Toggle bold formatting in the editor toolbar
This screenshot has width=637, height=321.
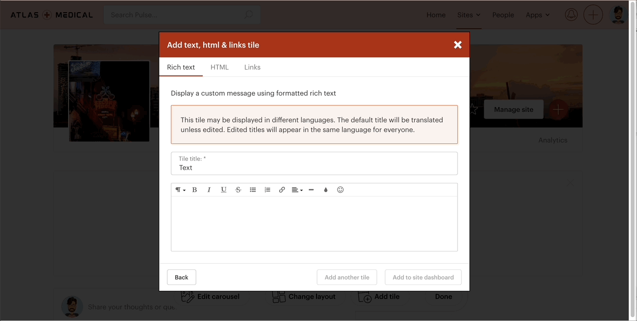pos(195,190)
